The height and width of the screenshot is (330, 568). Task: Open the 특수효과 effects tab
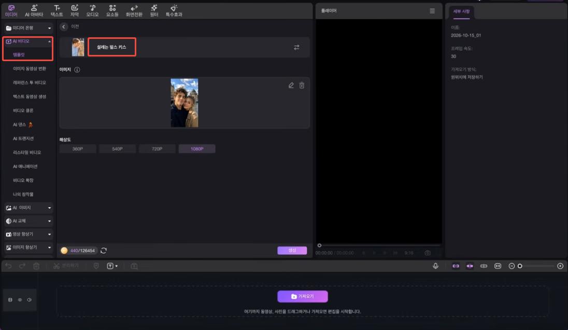(x=174, y=11)
